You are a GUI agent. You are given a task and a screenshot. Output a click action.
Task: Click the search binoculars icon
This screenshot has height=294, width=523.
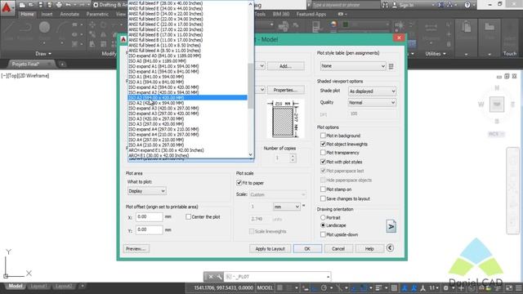pos(385,5)
